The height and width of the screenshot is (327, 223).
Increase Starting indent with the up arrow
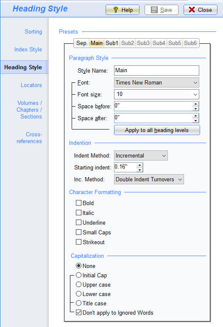[x=140, y=165]
